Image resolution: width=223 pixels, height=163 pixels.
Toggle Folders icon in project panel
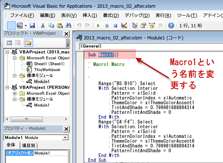pyautogui.click(x=29, y=43)
